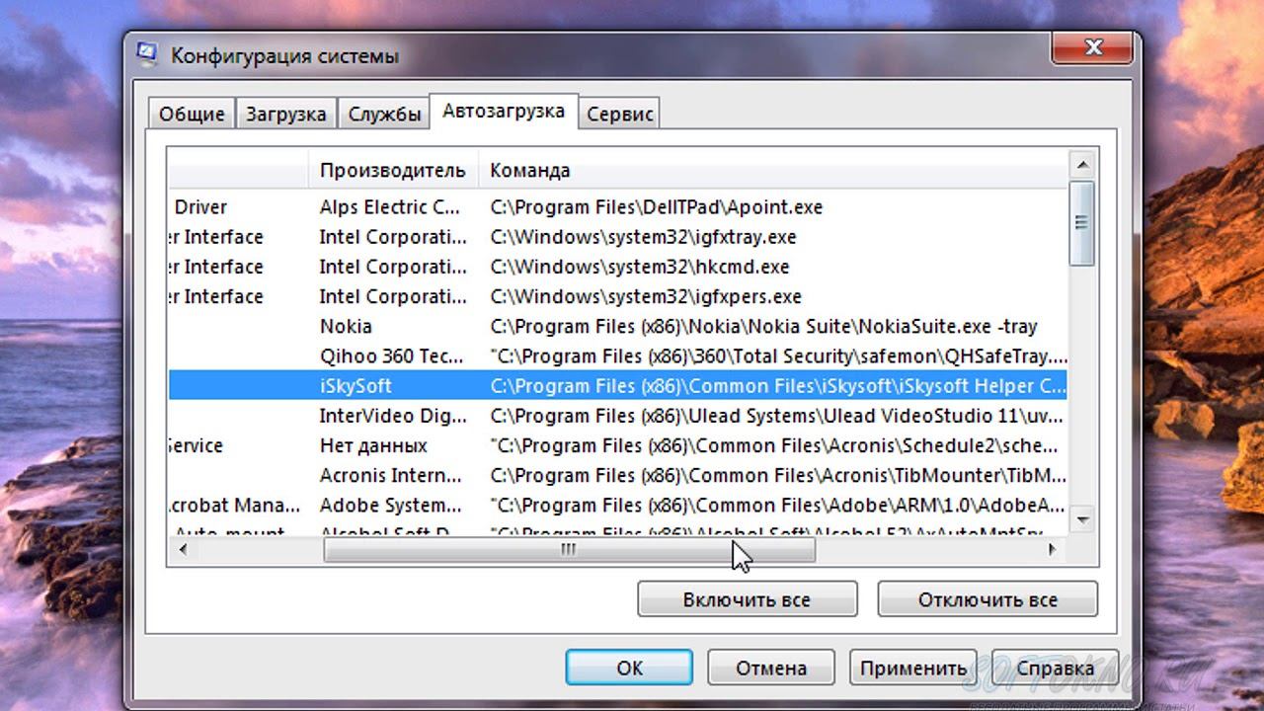Viewport: 1264px width, 711px height.
Task: Select the hkcmd.exe command row
Action: click(639, 267)
